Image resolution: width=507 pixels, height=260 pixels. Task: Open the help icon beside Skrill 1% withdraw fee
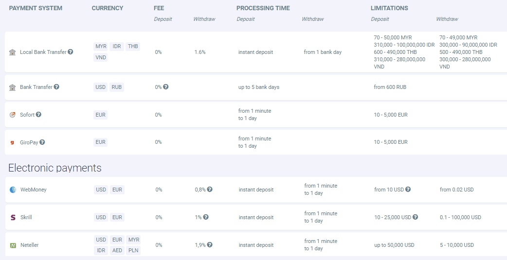pos(206,217)
